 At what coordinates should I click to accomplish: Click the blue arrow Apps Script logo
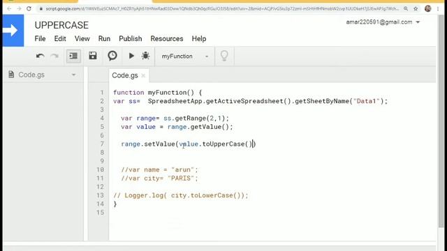(13, 31)
